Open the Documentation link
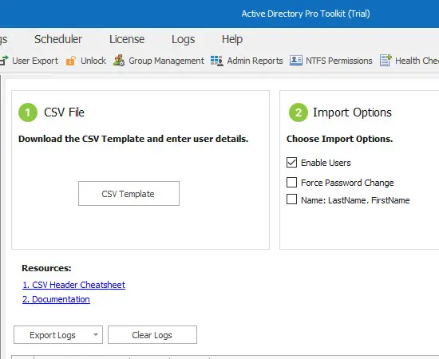This screenshot has width=439, height=359. [x=56, y=299]
